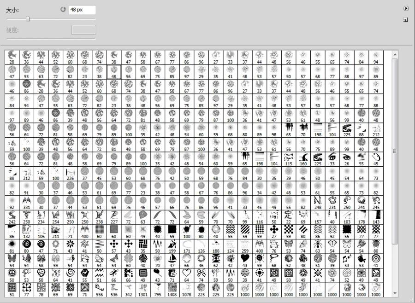Click the brush size slider handle
This screenshot has width=415, height=303.
pyautogui.click(x=28, y=19)
